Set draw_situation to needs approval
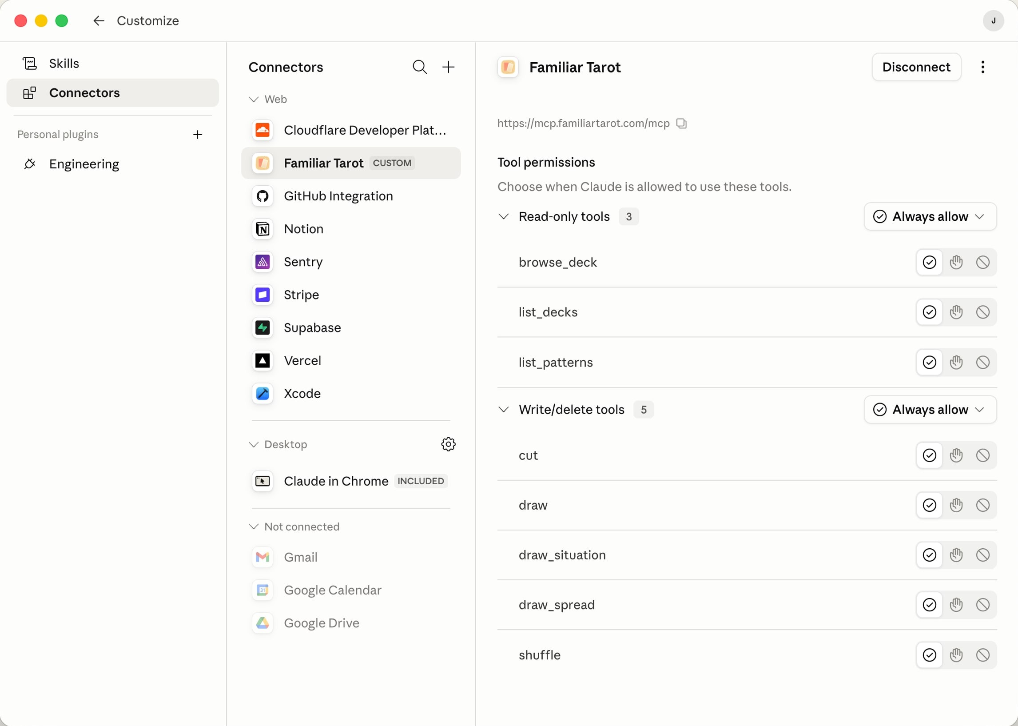The image size is (1018, 726). pos(956,555)
